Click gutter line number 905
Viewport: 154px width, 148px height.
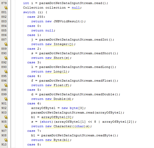[4, 122]
